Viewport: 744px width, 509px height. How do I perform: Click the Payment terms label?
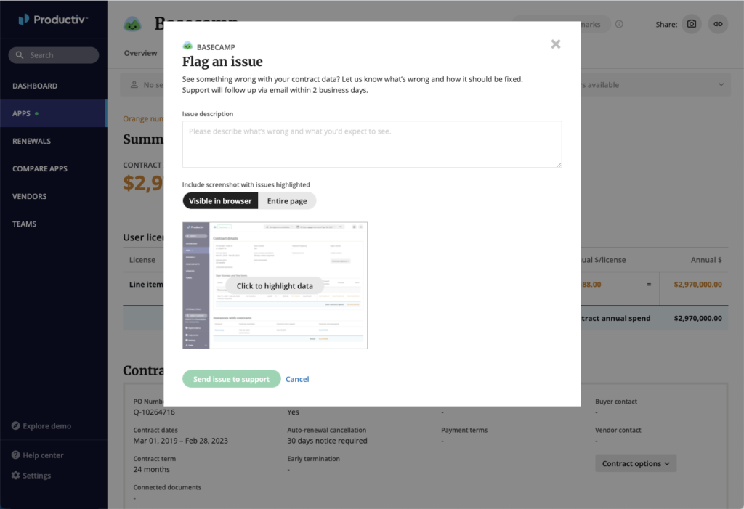pyautogui.click(x=464, y=431)
